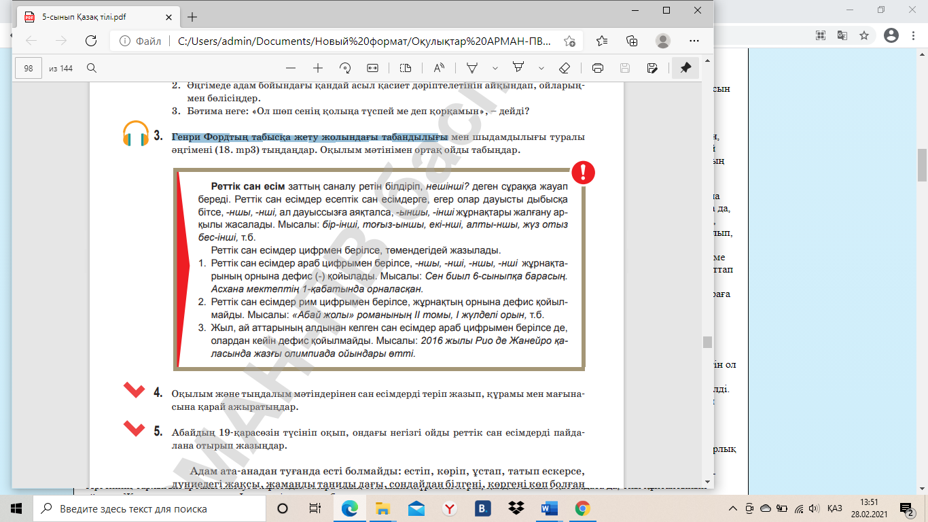Click the PDF page number field
This screenshot has height=522, width=928.
point(29,68)
